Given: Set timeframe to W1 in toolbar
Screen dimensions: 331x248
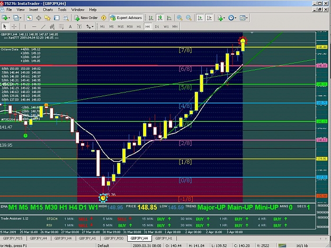Looking at the screenshot, I should [166, 26].
